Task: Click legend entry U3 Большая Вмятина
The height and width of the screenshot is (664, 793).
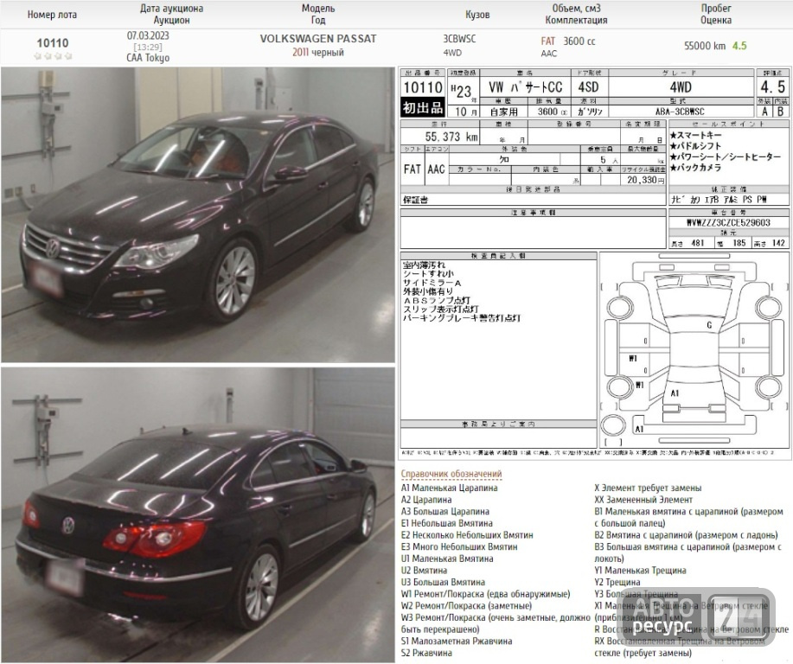Action: tap(443, 583)
